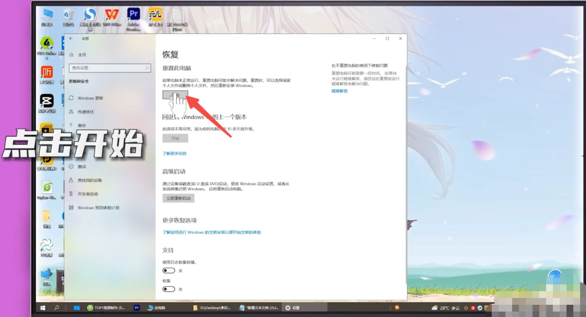Open the green 4 desktop icon
This screenshot has width=586, height=317.
[47, 47]
